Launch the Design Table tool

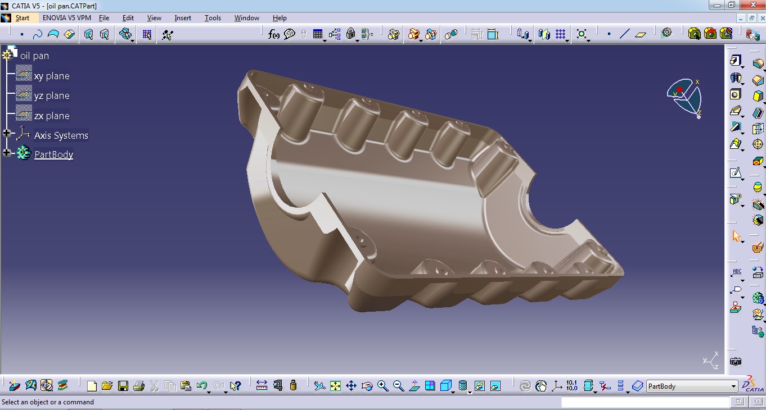(x=317, y=34)
